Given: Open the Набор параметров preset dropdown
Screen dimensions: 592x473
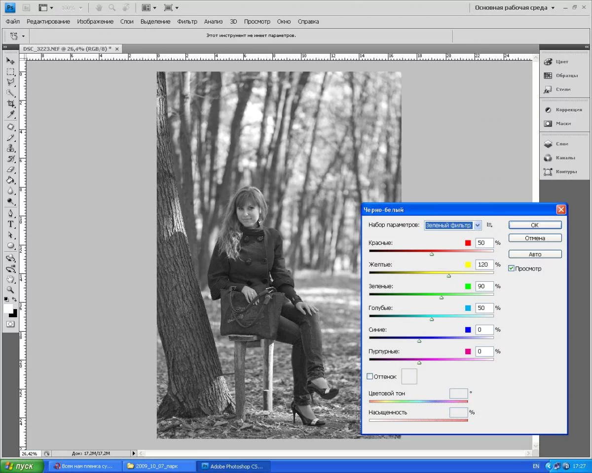Looking at the screenshot, I should [477, 225].
